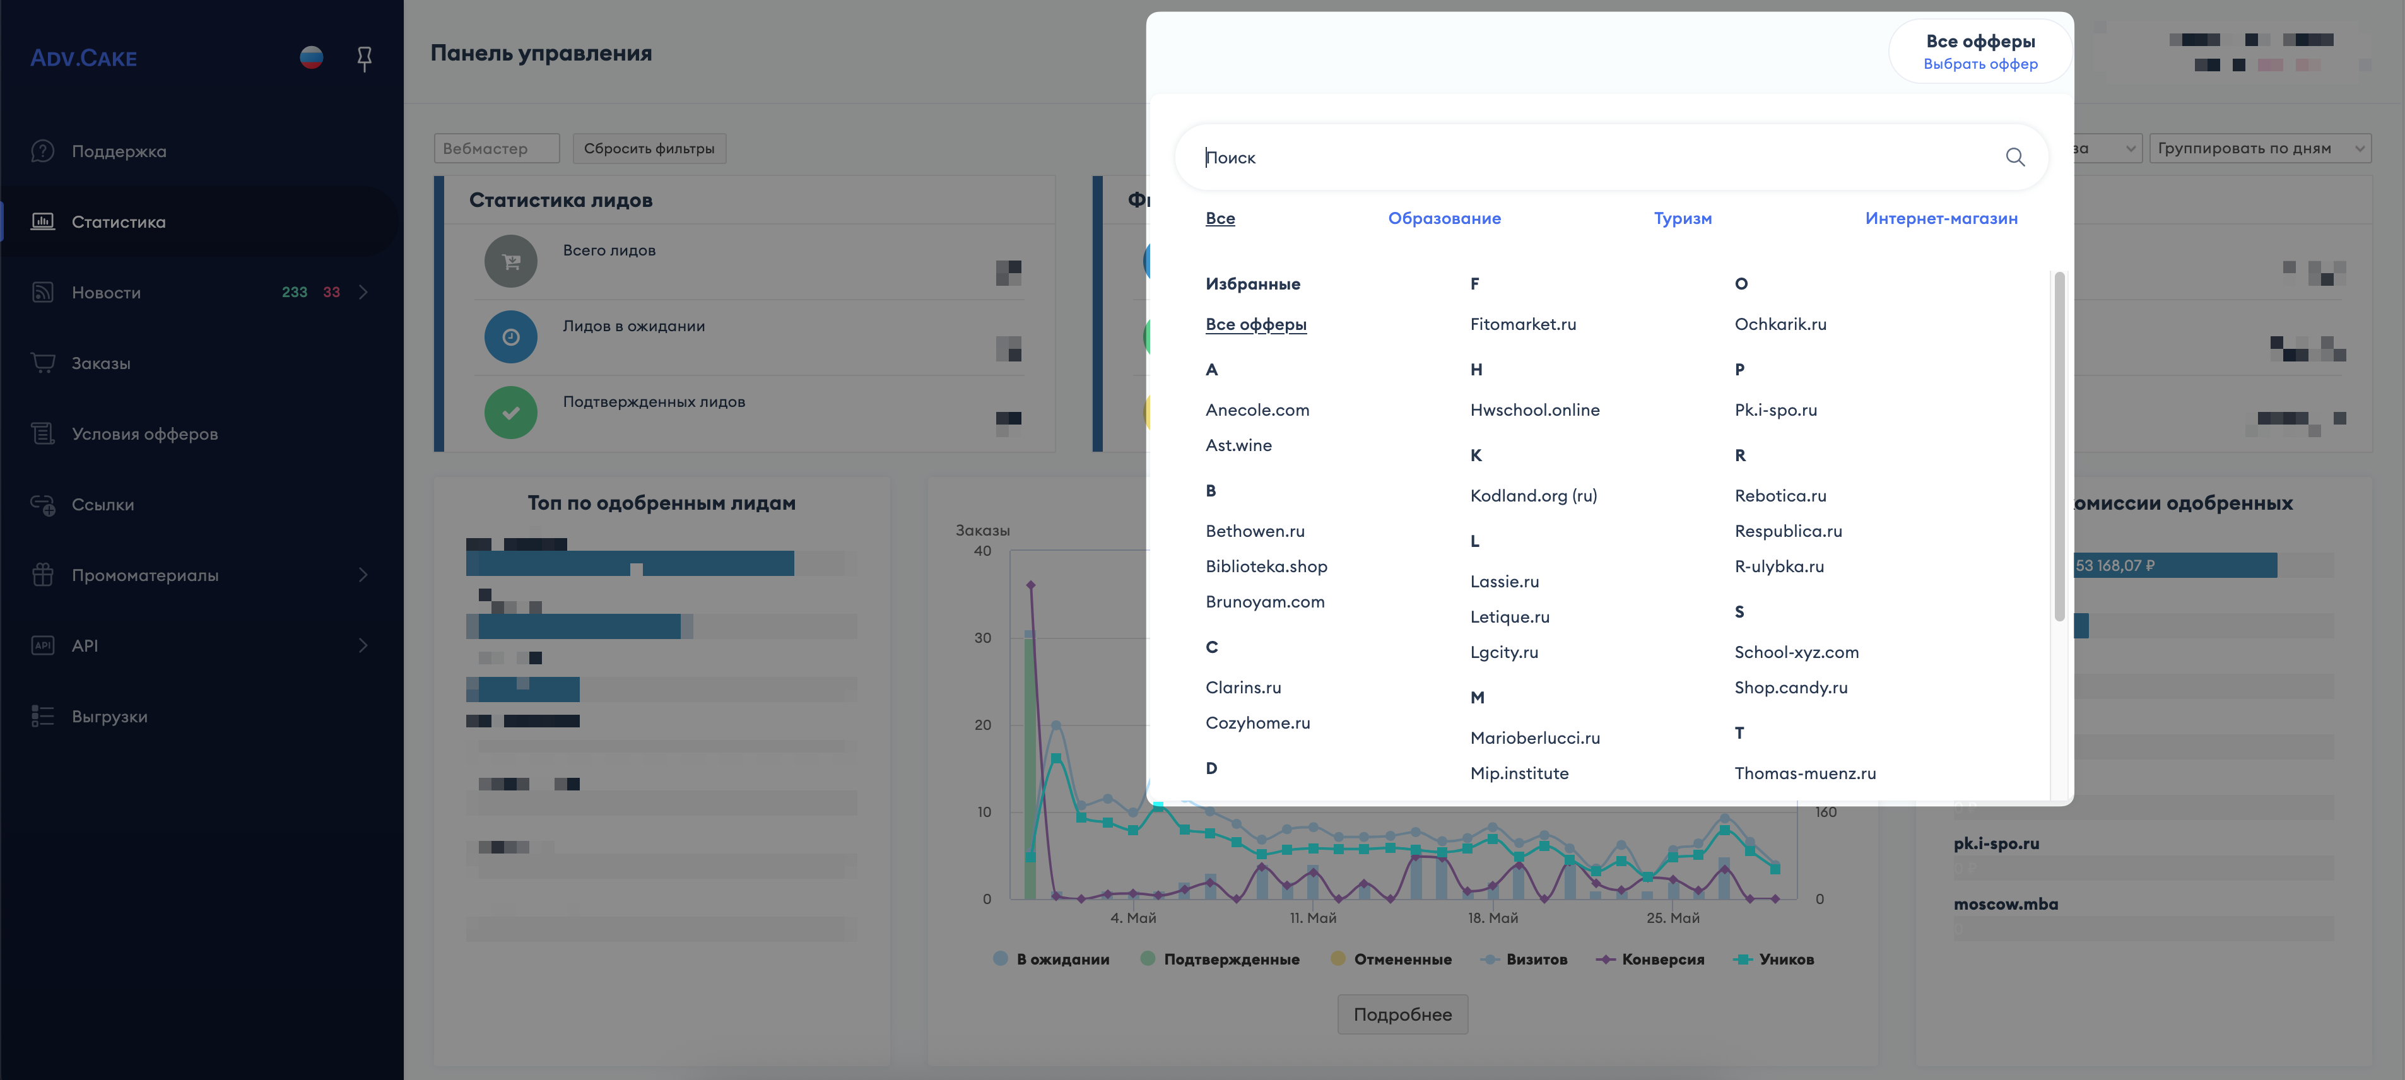Screen dimensions: 2405x1080
Task: Switch language via the Russian flag icon
Action: [x=312, y=57]
